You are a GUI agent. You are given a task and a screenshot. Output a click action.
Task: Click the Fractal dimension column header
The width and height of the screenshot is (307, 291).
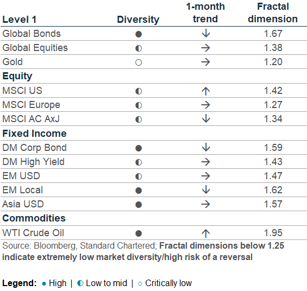(273, 12)
